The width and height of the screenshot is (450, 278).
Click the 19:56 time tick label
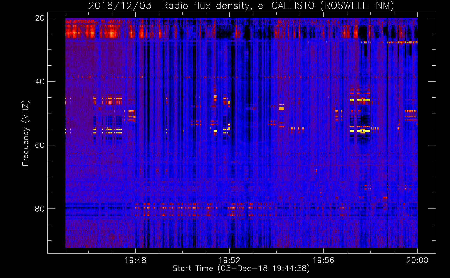323,260
